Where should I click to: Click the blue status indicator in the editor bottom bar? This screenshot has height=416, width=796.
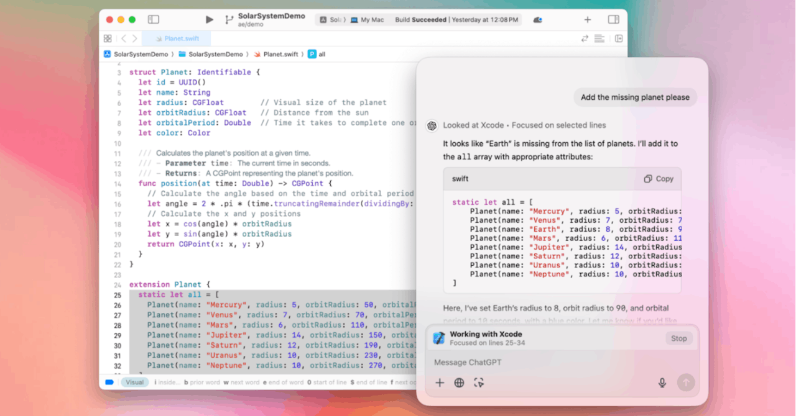[109, 382]
